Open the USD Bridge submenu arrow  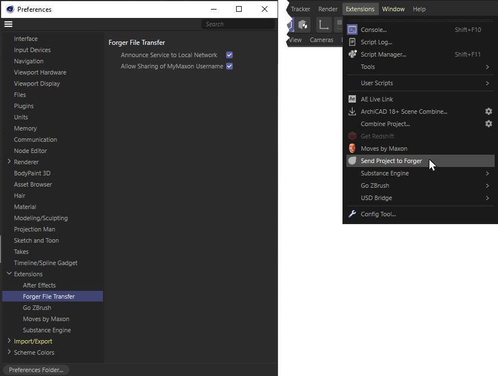point(487,198)
